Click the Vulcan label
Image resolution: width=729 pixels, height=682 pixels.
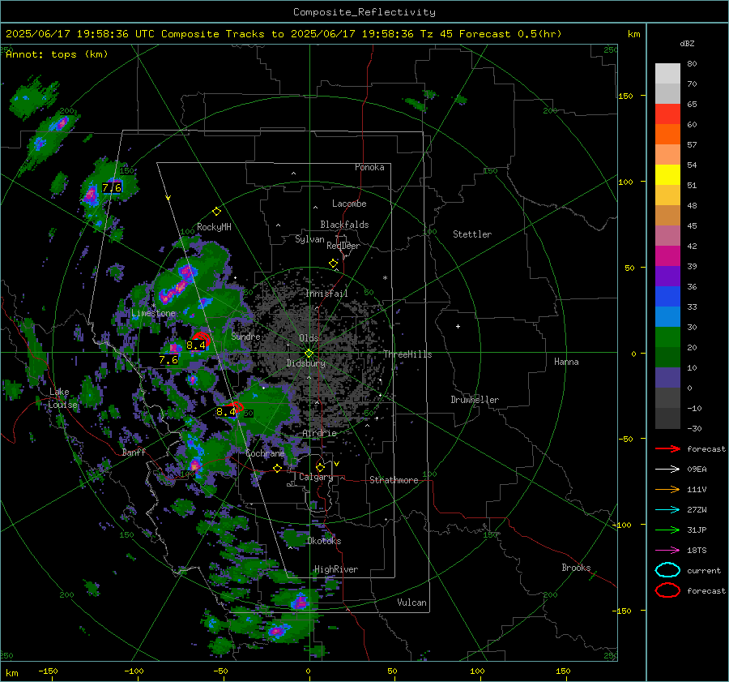411,603
